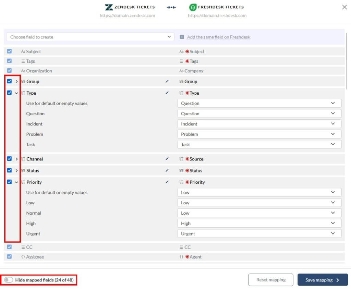This screenshot has height=289, width=351.
Task: Open the Choose field to create dropdown
Action: [x=90, y=37]
